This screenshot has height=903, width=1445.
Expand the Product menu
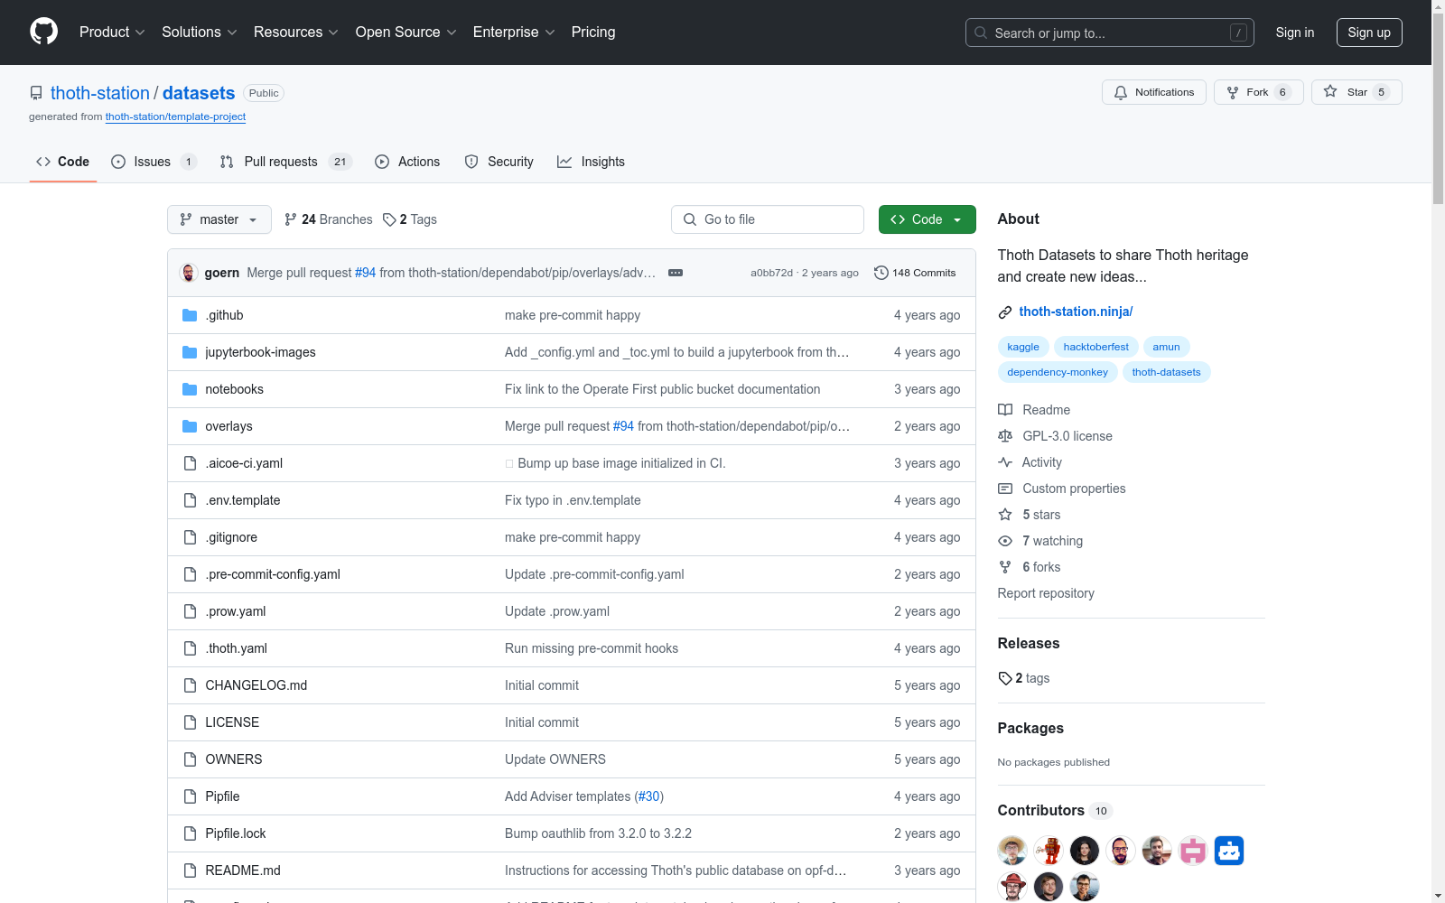[112, 33]
